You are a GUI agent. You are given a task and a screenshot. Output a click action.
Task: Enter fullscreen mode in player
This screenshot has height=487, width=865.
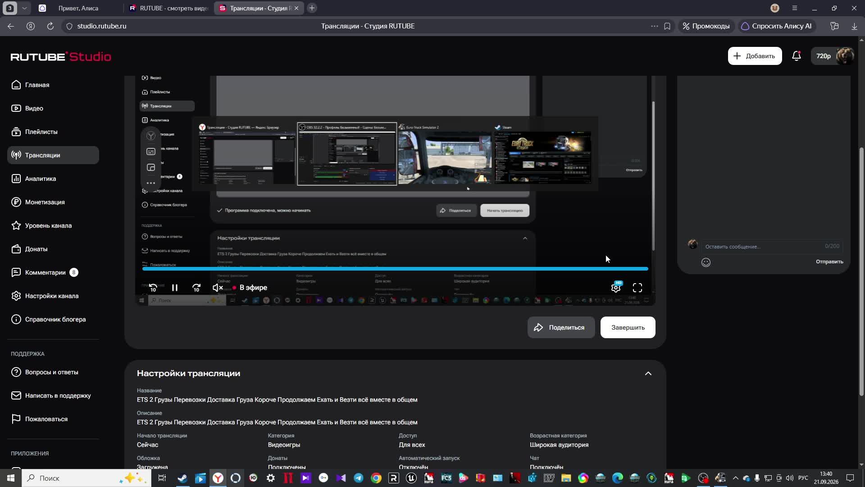click(x=637, y=288)
